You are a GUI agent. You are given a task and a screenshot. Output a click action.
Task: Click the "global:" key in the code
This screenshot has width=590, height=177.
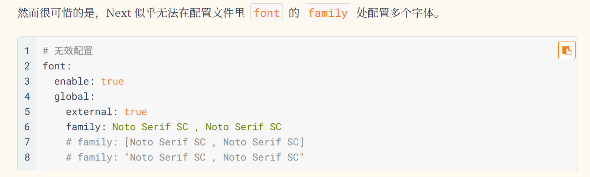coord(74,97)
